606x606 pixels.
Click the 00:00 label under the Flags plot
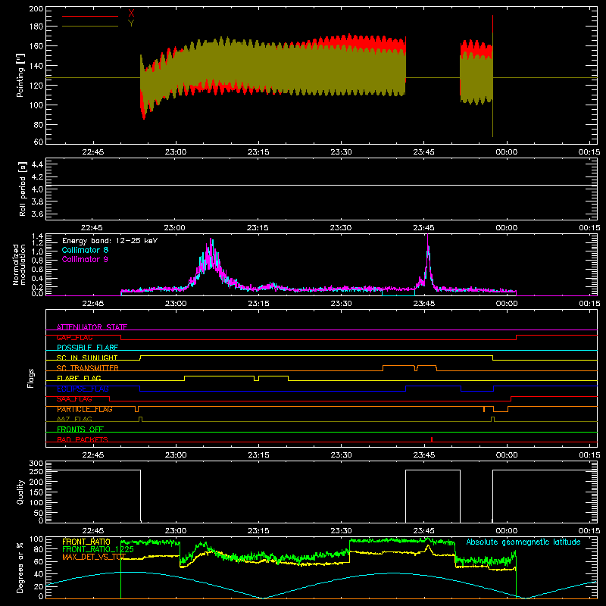[506, 455]
